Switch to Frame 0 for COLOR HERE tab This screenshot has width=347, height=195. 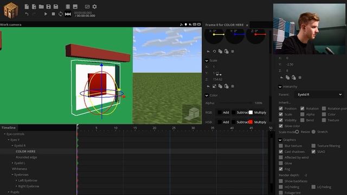pos(224,25)
